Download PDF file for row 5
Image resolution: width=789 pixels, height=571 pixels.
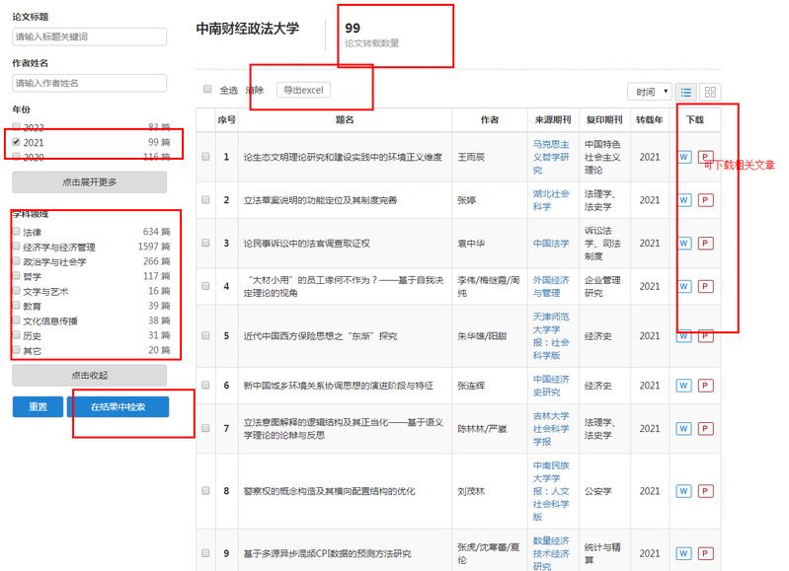(705, 335)
